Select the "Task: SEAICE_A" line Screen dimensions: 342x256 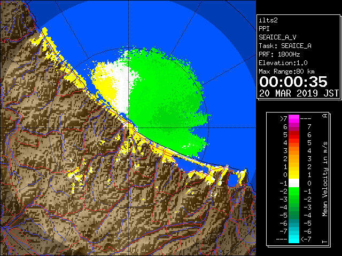point(285,46)
